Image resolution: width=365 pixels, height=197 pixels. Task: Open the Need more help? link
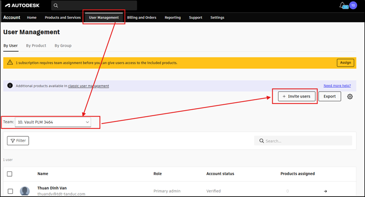(x=337, y=86)
